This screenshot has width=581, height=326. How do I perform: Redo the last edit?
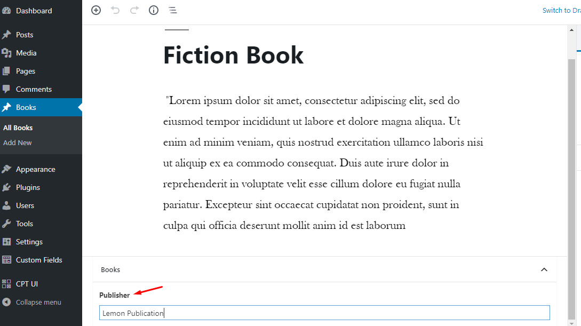click(134, 10)
